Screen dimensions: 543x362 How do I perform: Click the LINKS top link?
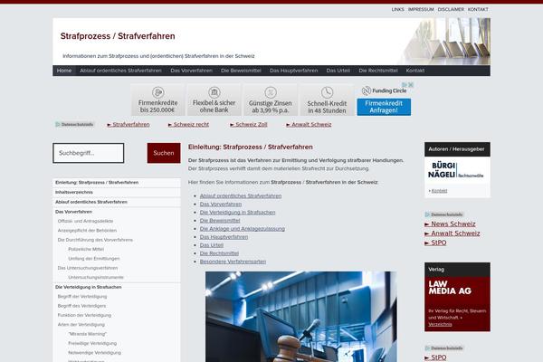point(397,9)
